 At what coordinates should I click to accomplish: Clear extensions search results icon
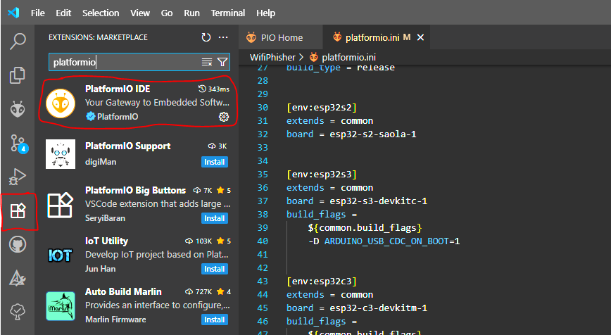point(207,62)
